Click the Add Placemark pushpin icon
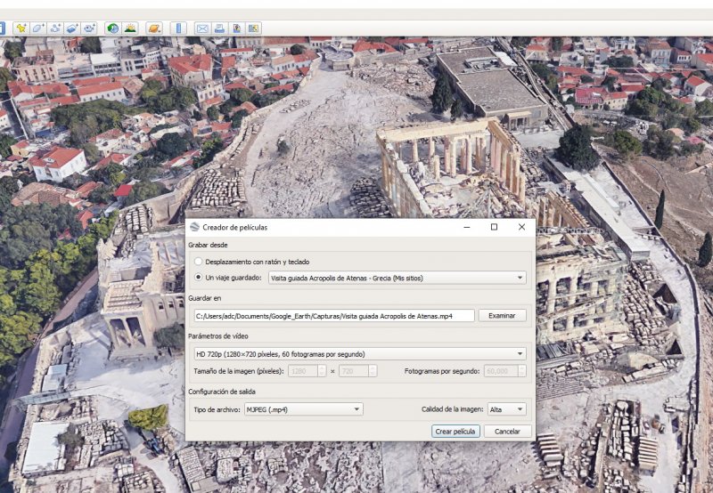The image size is (713, 493). pos(21,28)
